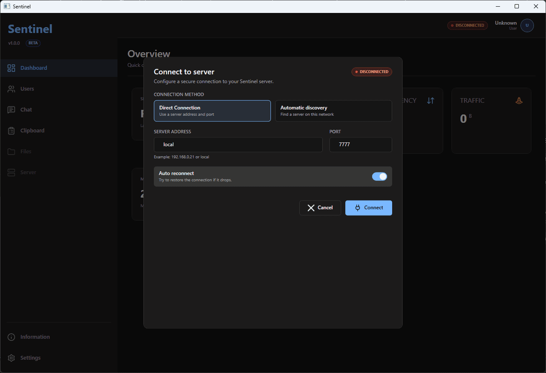Open the Dashboard sidebar item

click(x=59, y=68)
